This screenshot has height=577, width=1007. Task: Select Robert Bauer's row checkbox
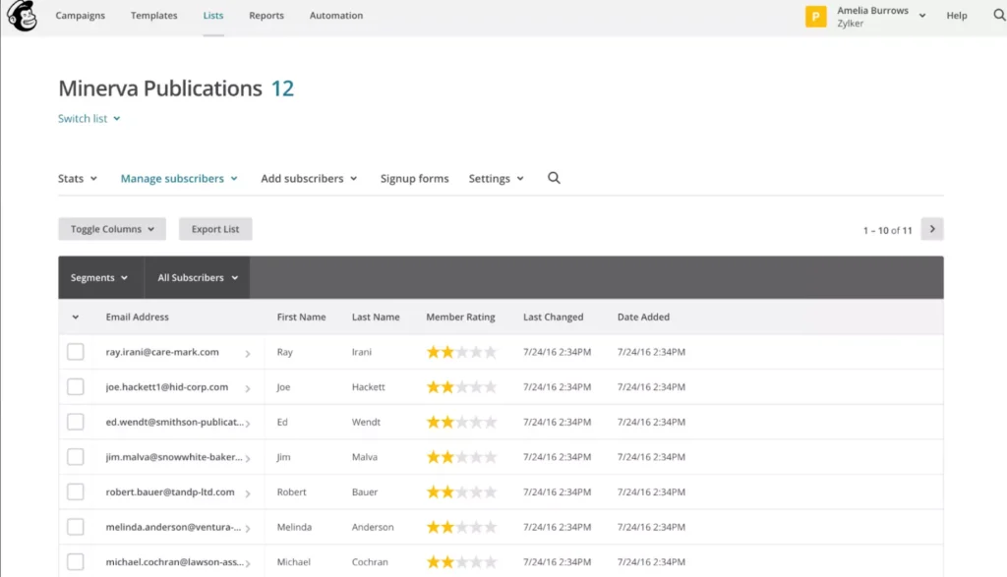tap(76, 491)
